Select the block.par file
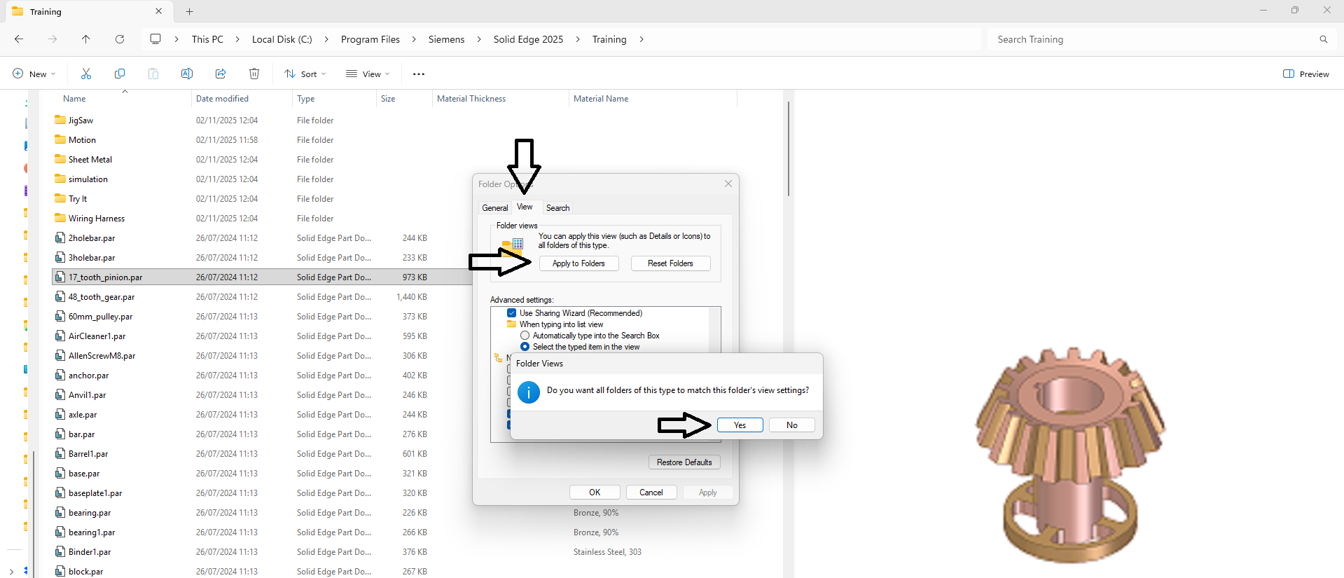The height and width of the screenshot is (578, 1344). 85,571
